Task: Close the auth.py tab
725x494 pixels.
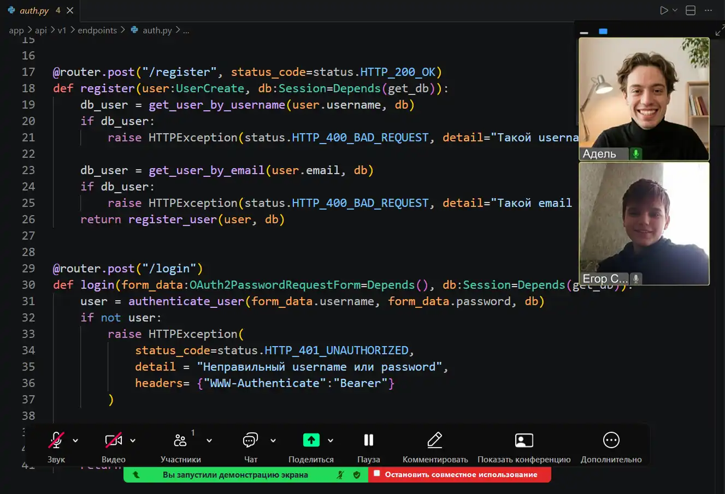Action: (x=70, y=10)
